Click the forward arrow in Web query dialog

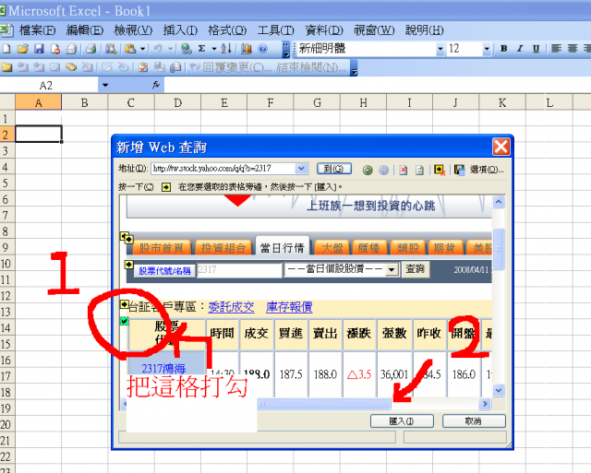point(384,170)
